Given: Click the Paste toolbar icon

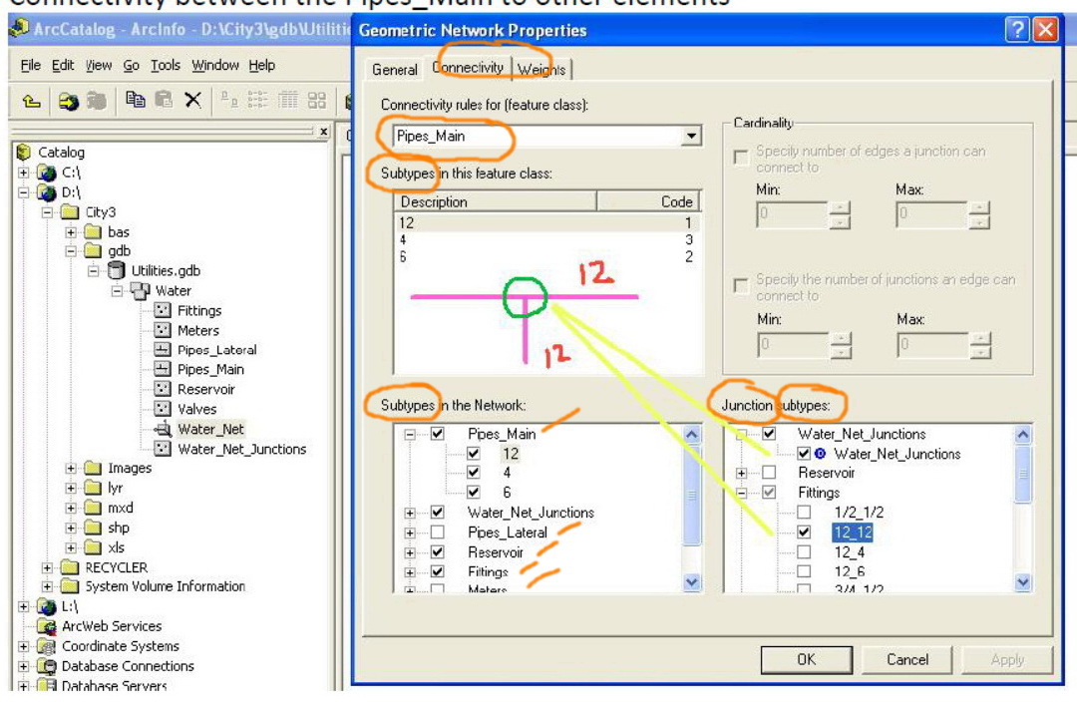Looking at the screenshot, I should point(164,101).
